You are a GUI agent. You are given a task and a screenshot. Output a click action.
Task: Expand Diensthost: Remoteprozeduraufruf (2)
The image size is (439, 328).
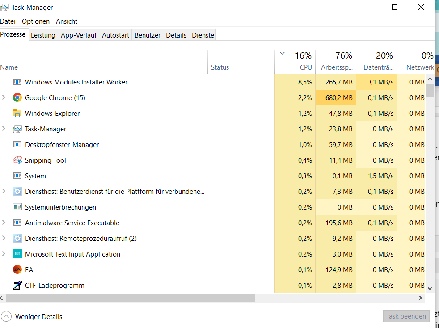pyautogui.click(x=4, y=239)
